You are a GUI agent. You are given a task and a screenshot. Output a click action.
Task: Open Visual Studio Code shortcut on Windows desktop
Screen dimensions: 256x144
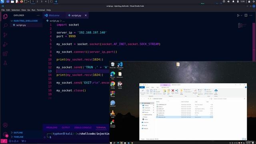(x=120, y=66)
